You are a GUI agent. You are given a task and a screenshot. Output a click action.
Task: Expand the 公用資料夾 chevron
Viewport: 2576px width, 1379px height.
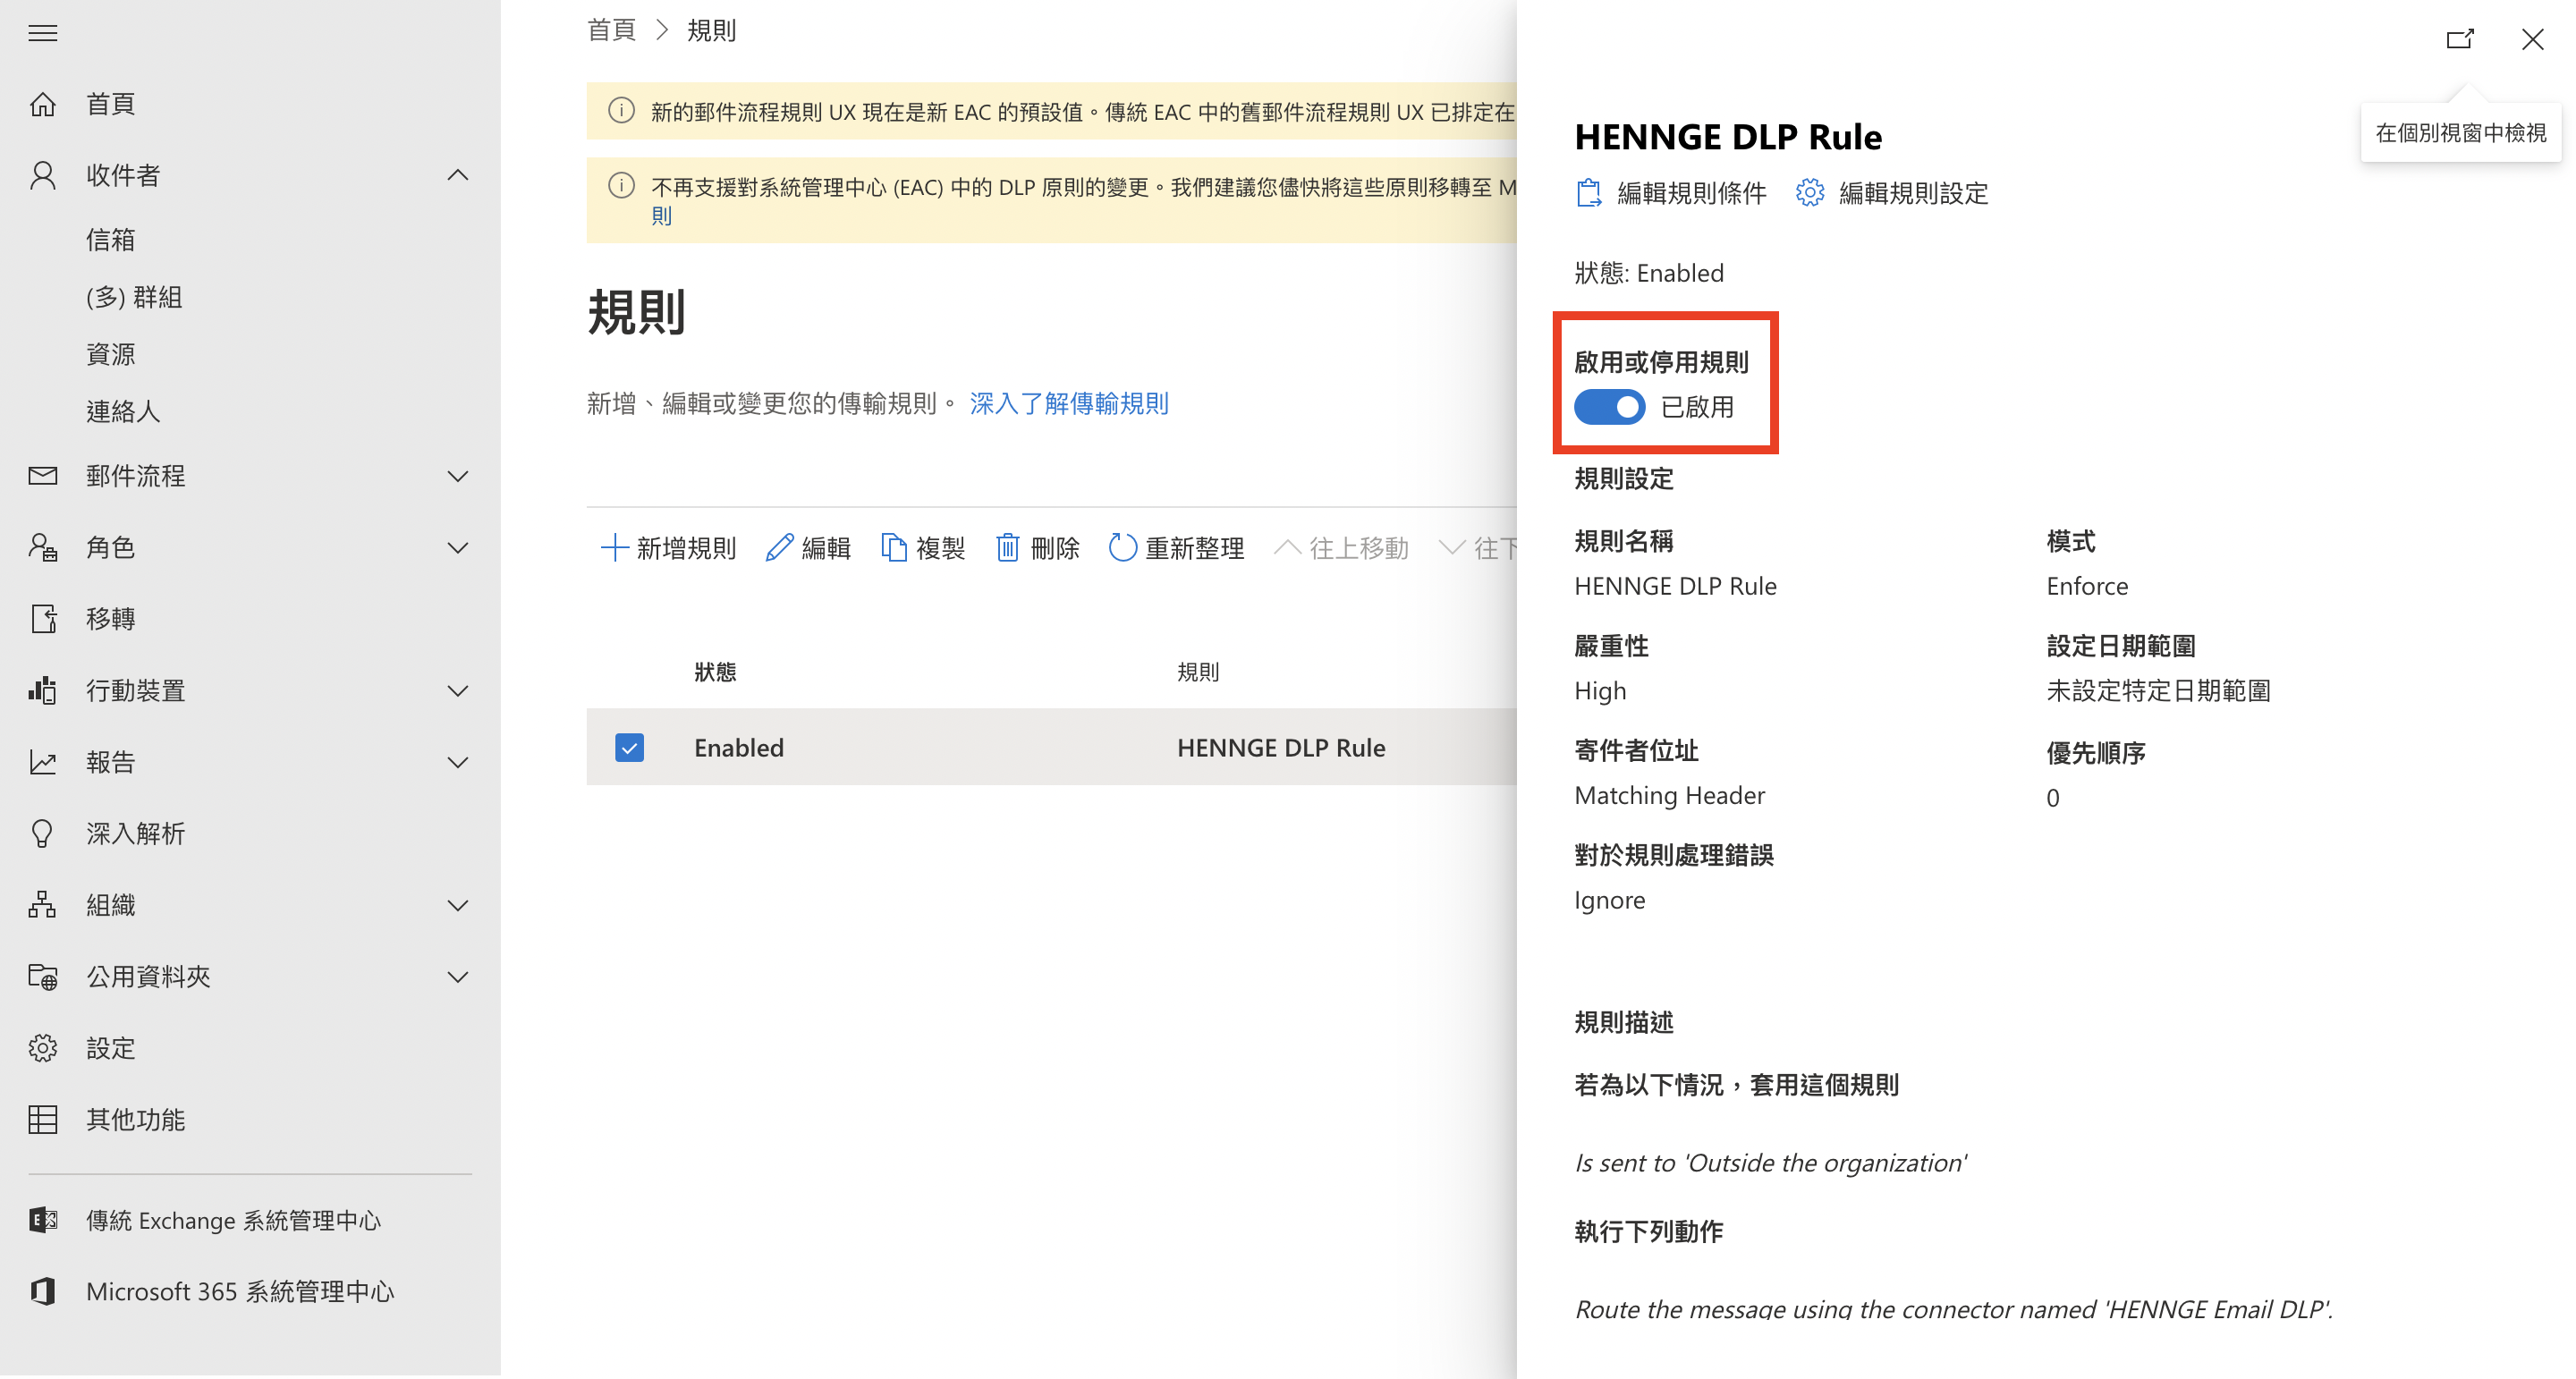(458, 976)
